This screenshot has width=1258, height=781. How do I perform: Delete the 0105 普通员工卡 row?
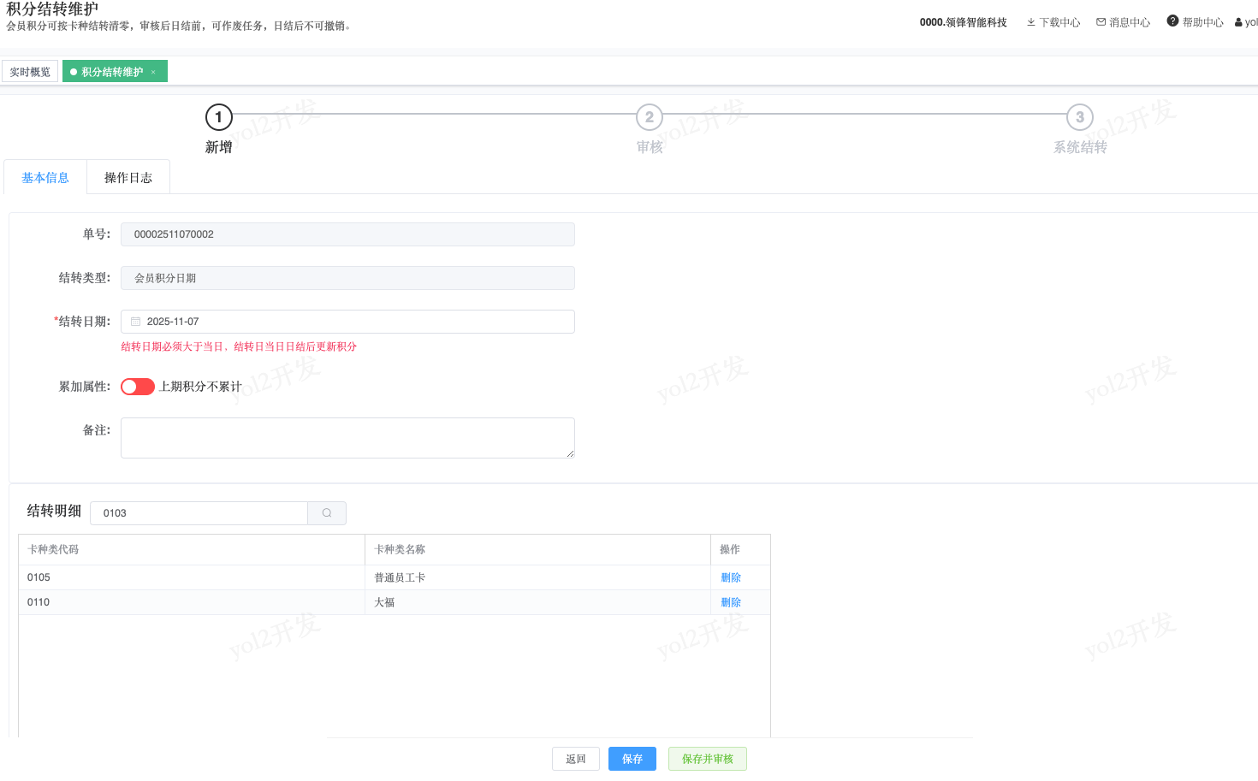coord(731,577)
